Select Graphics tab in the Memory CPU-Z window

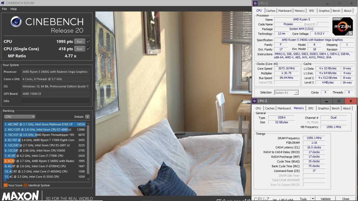tap(323, 108)
